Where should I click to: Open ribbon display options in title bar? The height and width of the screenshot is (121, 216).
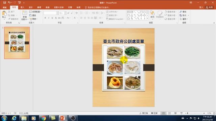191,2
